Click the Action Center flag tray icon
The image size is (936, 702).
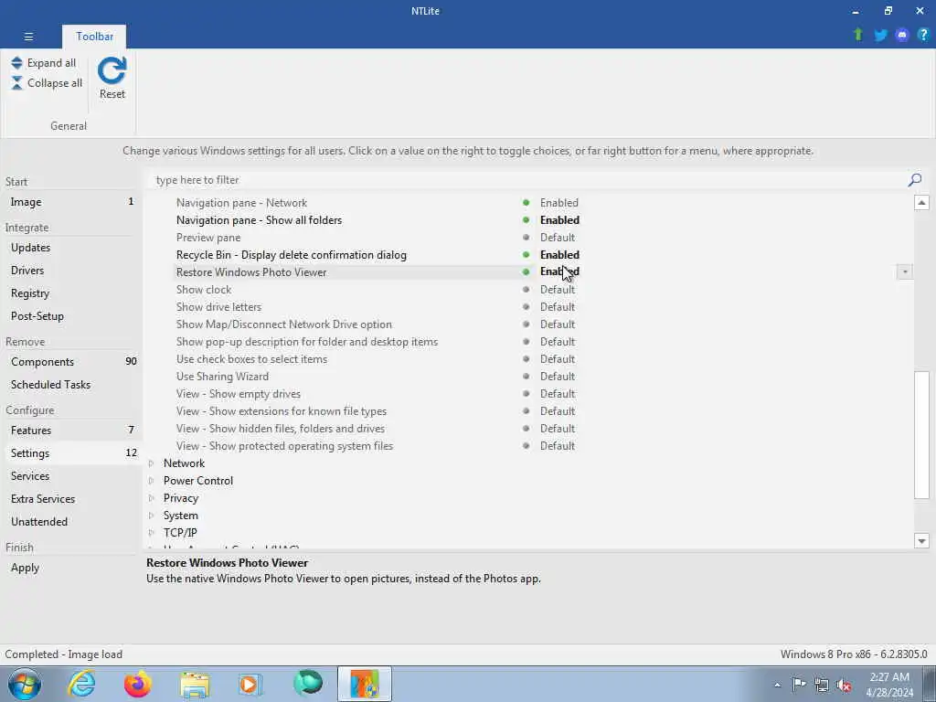pos(799,685)
